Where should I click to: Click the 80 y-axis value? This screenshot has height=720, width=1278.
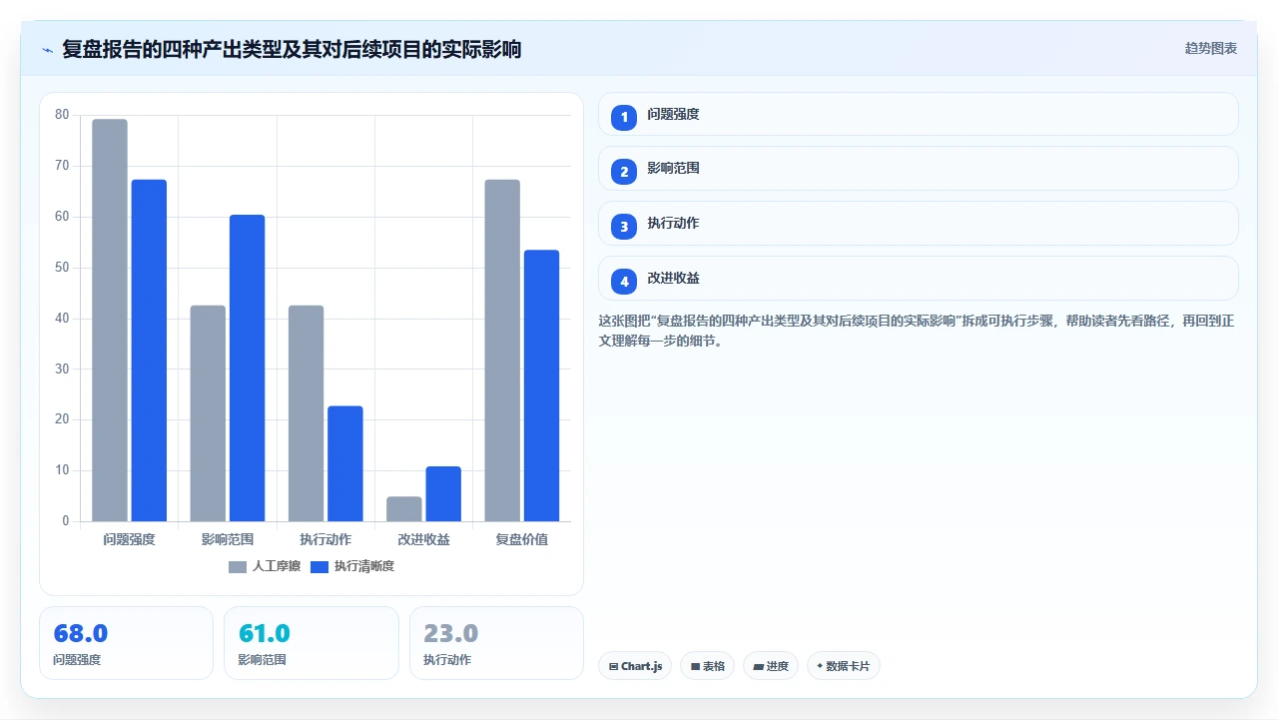[x=62, y=115]
